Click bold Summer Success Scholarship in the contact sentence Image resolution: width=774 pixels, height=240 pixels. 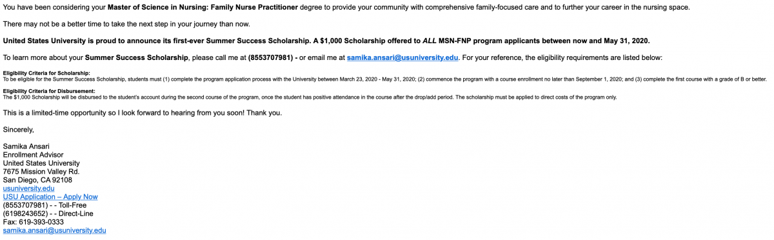tap(137, 57)
